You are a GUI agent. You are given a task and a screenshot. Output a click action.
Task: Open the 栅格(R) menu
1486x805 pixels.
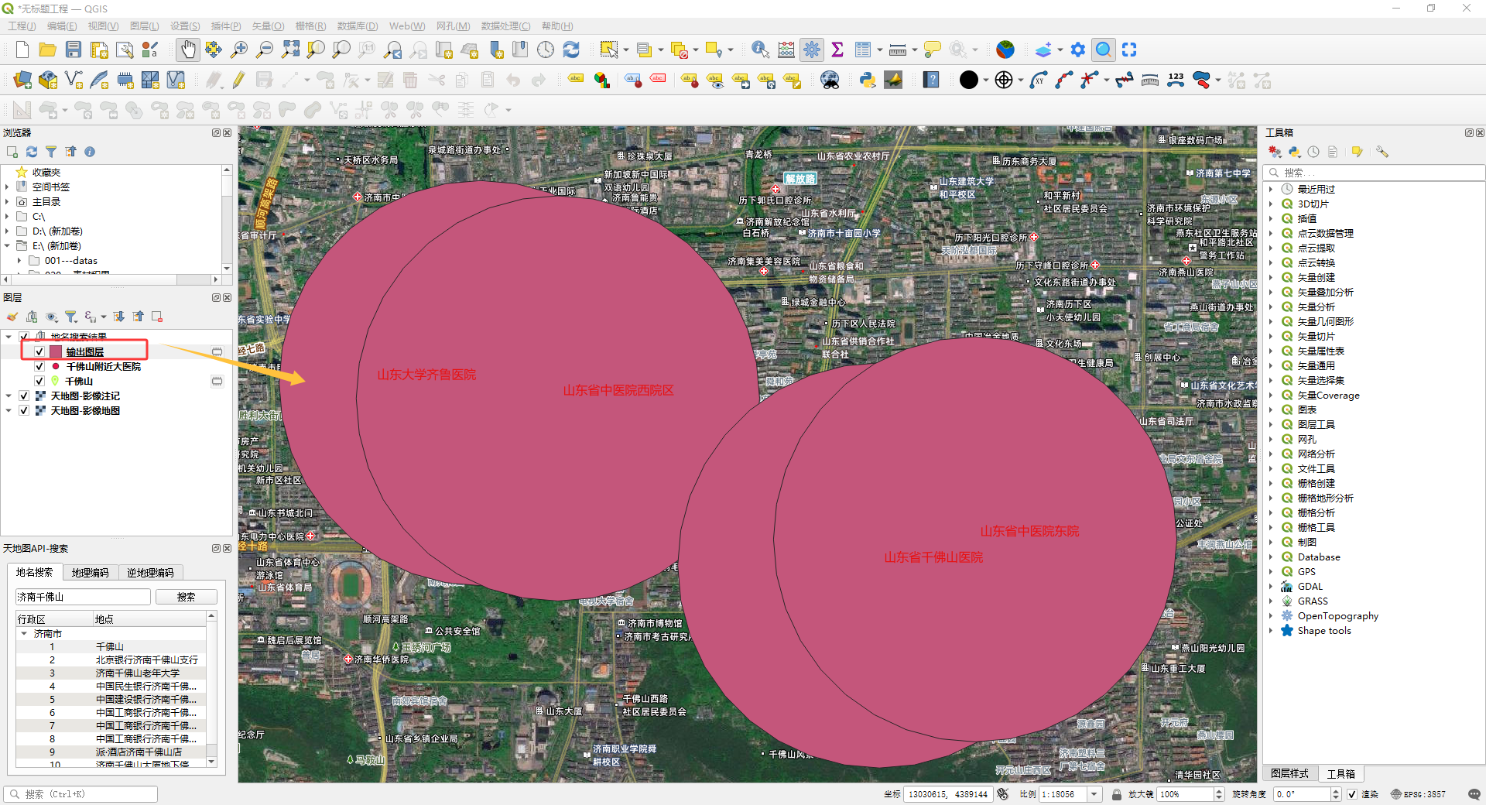[x=310, y=26]
